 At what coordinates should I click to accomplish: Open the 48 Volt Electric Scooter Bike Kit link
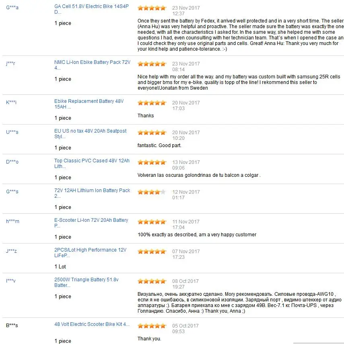pyautogui.click(x=92, y=324)
